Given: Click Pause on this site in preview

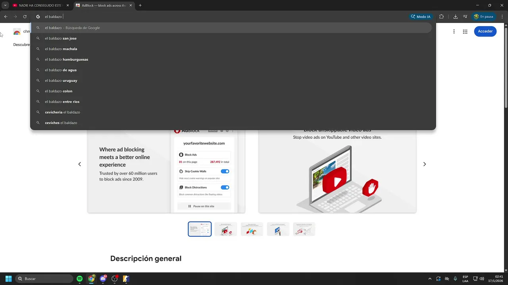Looking at the screenshot, I should click(204, 206).
